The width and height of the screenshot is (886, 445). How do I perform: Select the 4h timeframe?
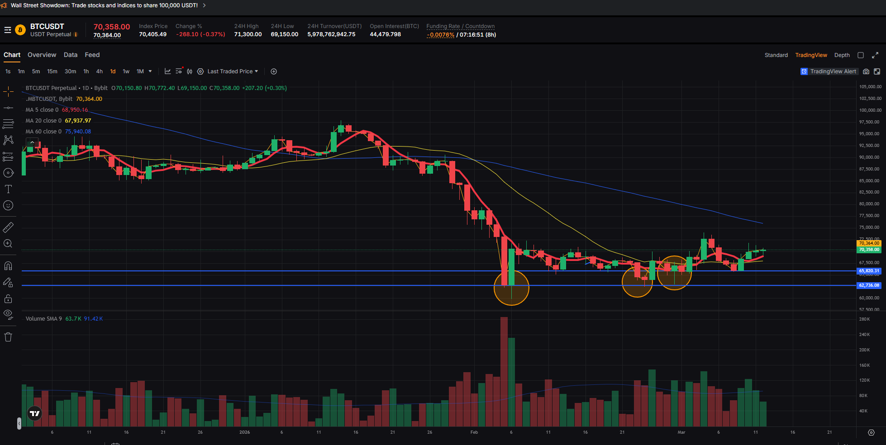[100, 71]
